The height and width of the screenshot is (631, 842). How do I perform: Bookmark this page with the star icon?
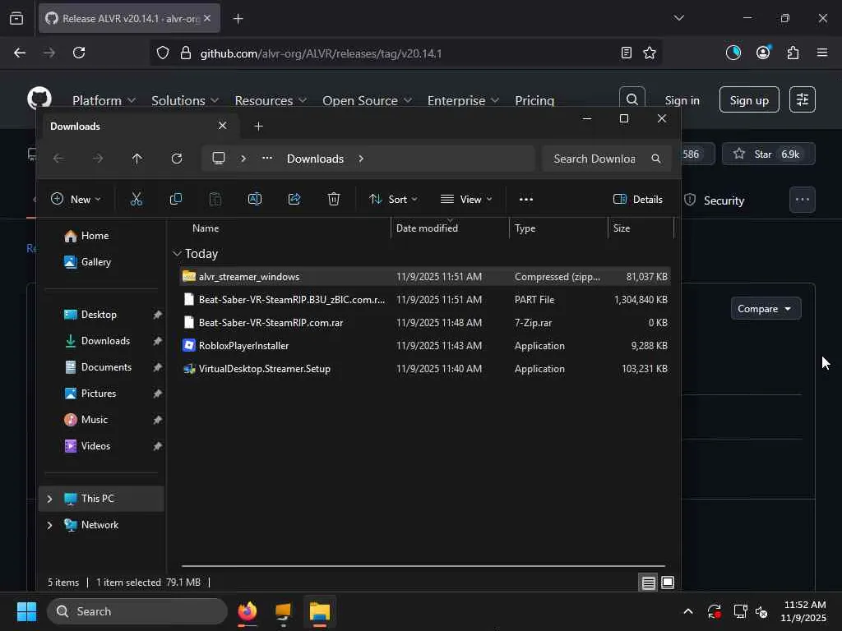point(650,53)
